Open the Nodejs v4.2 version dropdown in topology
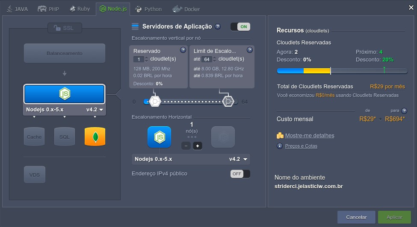This screenshot has height=227, width=417. (x=95, y=110)
